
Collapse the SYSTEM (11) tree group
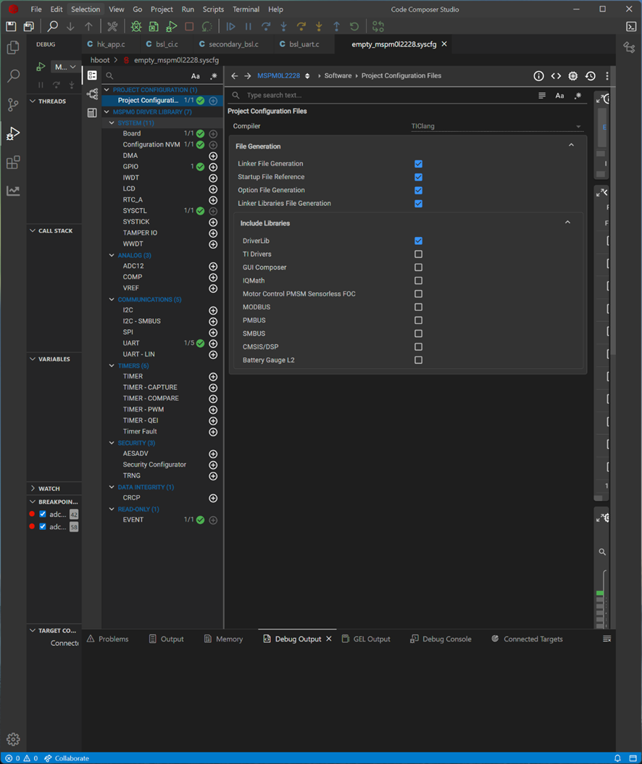point(112,123)
